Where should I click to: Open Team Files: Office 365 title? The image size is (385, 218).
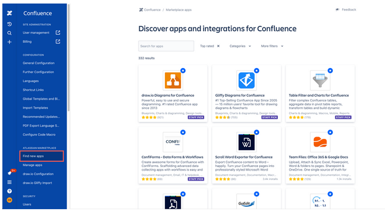coord(318,157)
